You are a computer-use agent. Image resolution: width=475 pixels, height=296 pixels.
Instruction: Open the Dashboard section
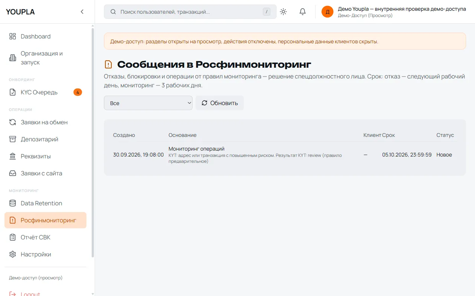click(x=45, y=36)
